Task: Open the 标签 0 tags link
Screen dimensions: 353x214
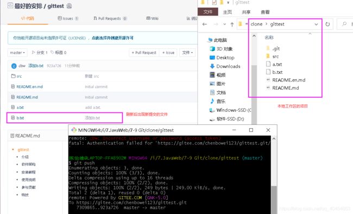Action: pyautogui.click(x=58, y=53)
